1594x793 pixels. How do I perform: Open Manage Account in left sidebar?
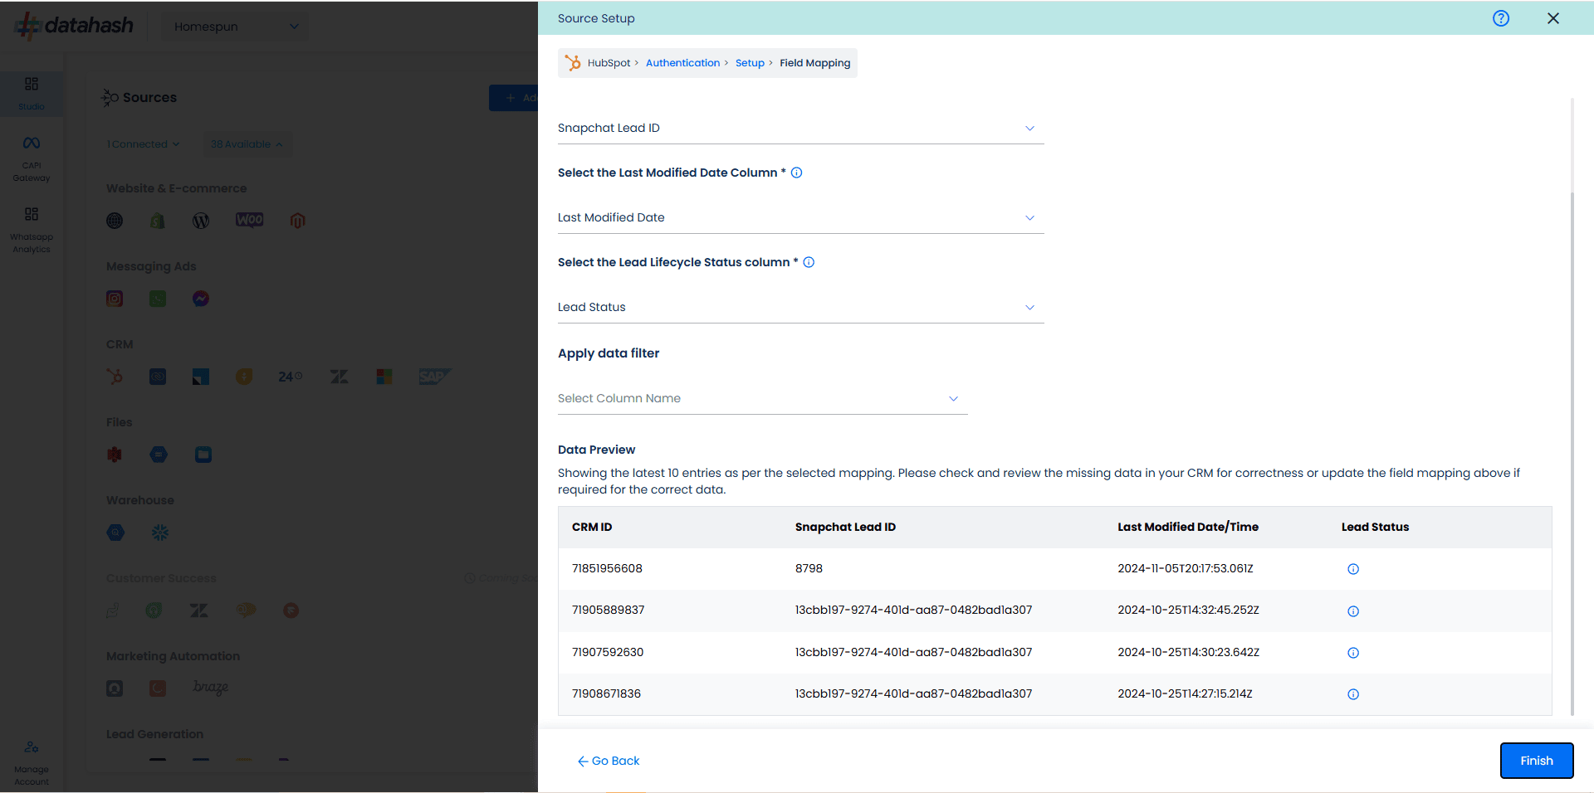[32, 764]
